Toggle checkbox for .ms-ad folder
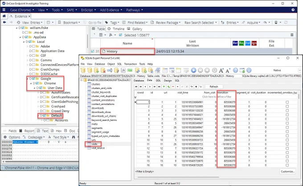This screenshot has width=303, height=186. coord(26,32)
